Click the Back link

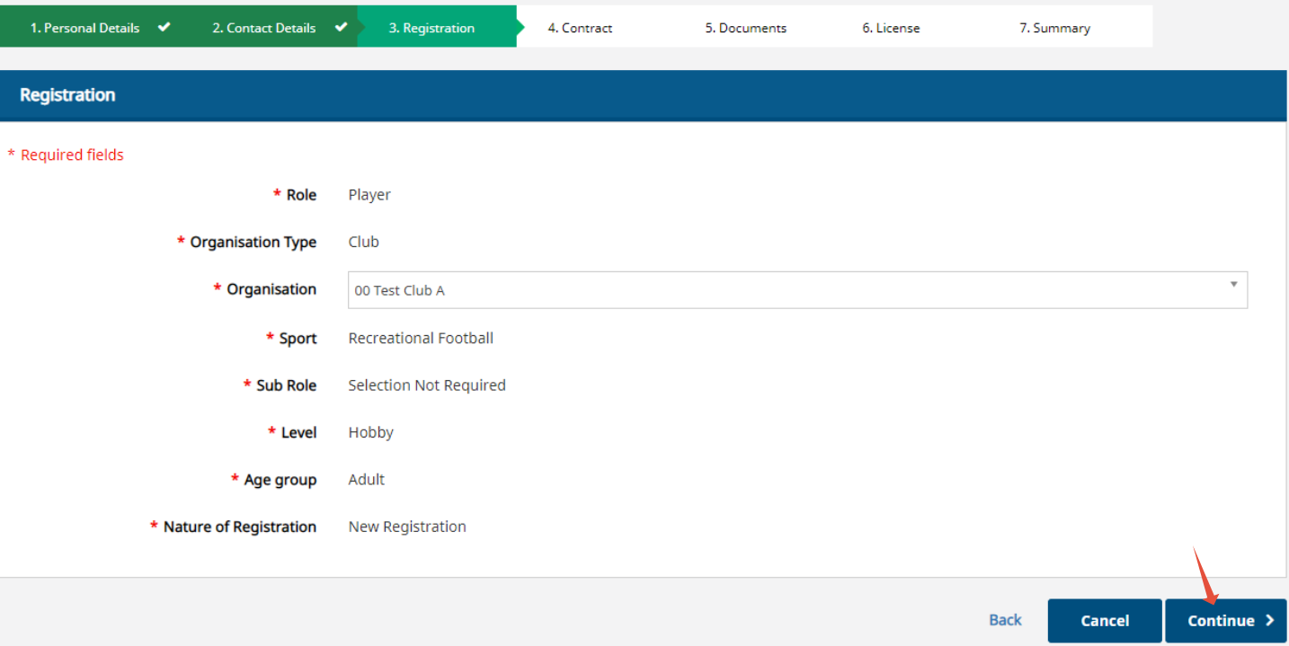(x=1005, y=620)
